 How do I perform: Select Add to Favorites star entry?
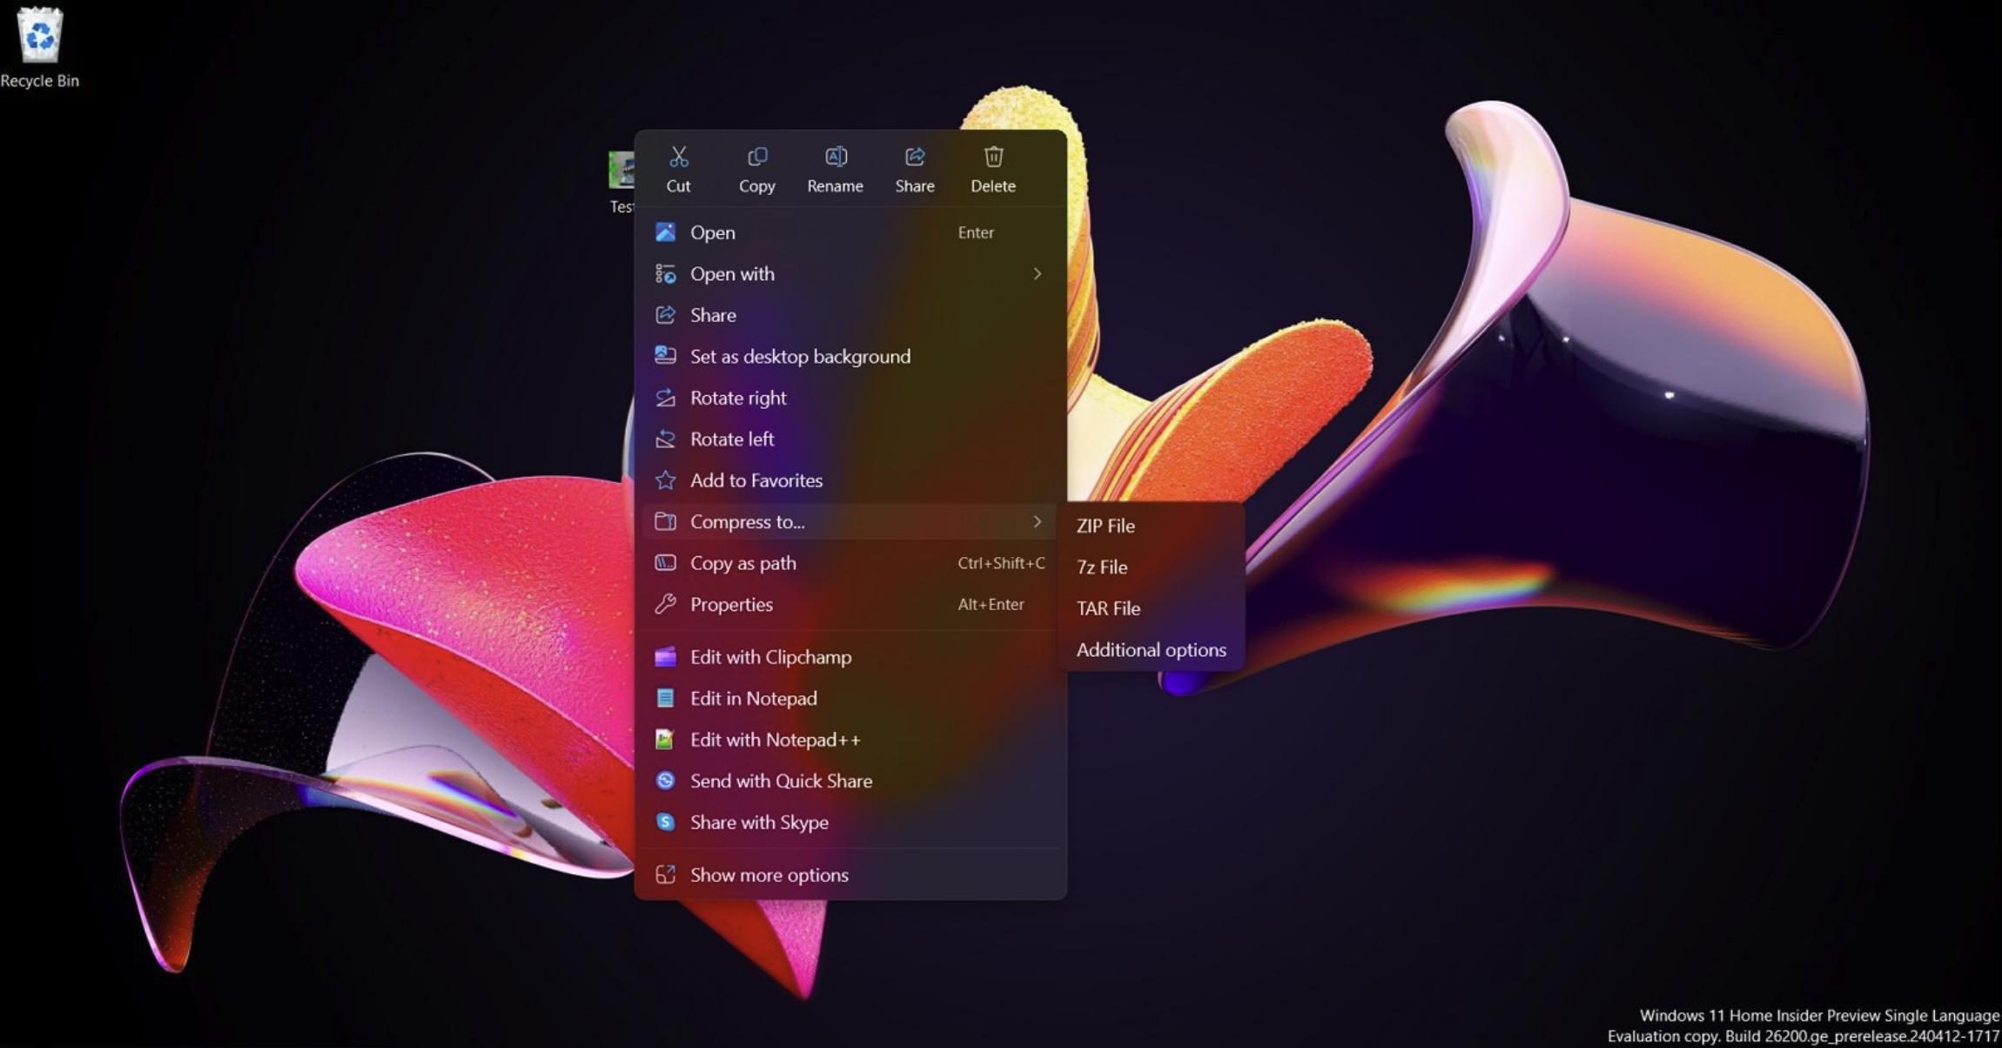click(x=756, y=480)
